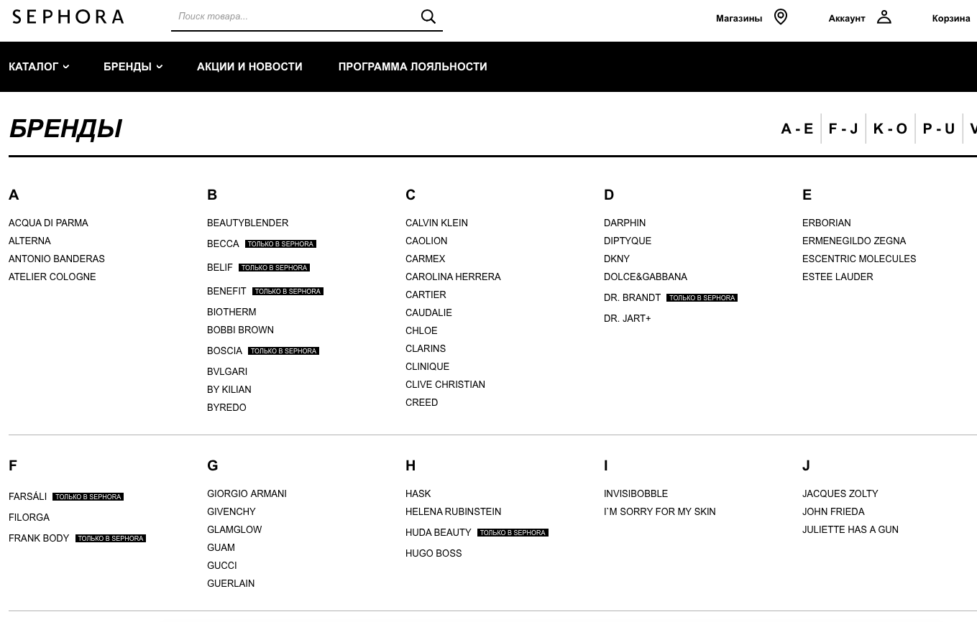Open Caolion brand page
977x622 pixels.
pyautogui.click(x=426, y=241)
